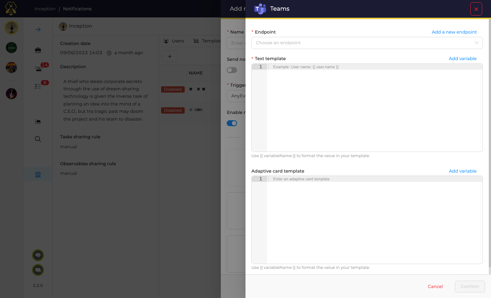Viewport: 491px width, 298px height.
Task: Click the TheHive bee logo
Action: click(11, 8)
